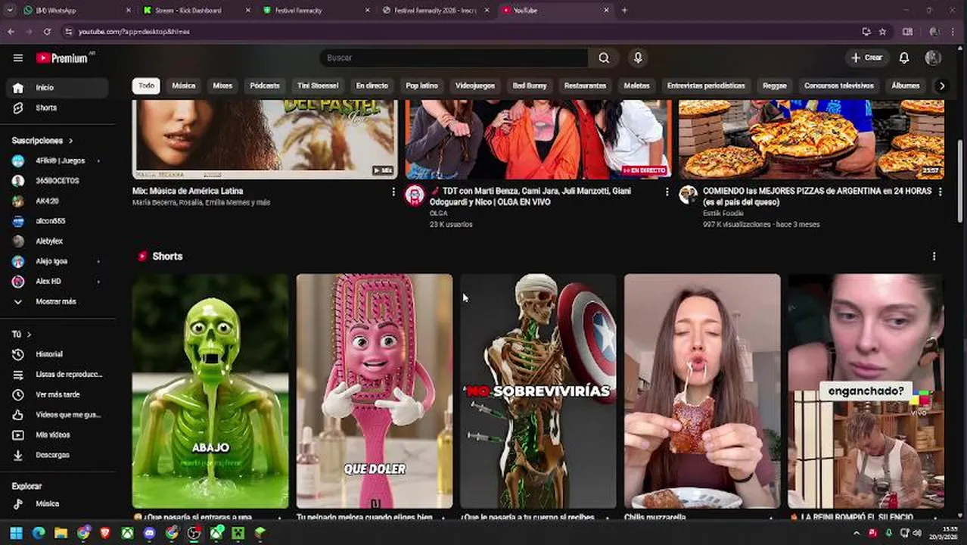Open a new browser tab

pyautogui.click(x=624, y=11)
